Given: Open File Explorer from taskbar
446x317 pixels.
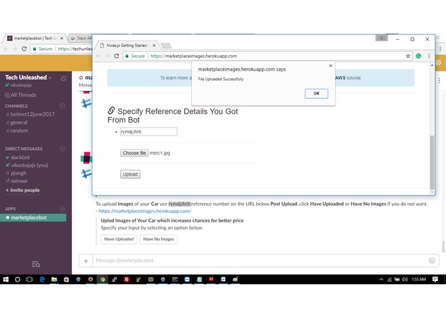Looking at the screenshot, I should 54,280.
